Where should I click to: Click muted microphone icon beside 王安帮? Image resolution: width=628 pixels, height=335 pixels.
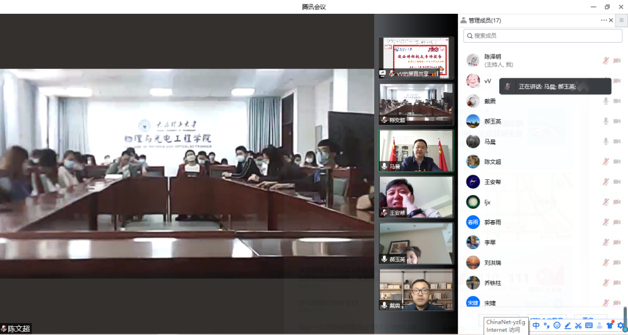click(606, 182)
